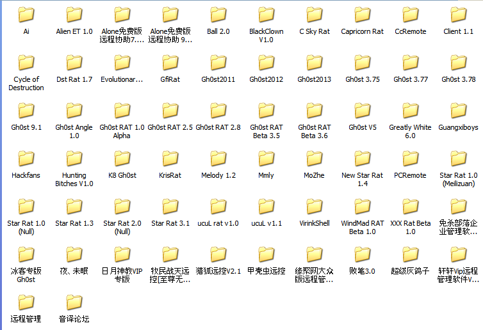Click the Guangxiboys folder icon
The image size is (483, 330).
[459, 111]
